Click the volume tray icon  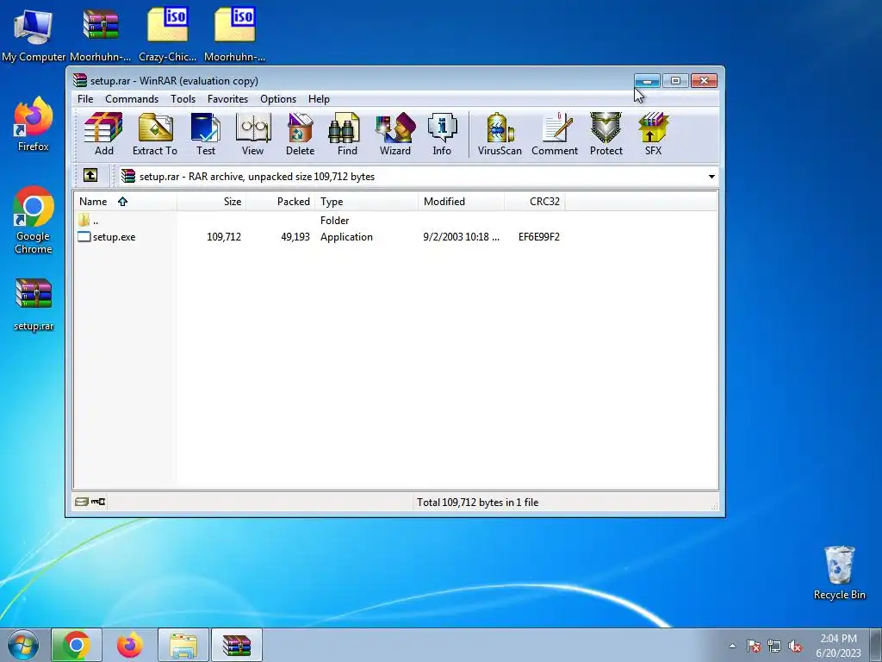(795, 646)
